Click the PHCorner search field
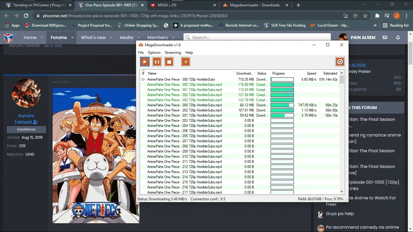This screenshot has width=413, height=232. (257, 37)
